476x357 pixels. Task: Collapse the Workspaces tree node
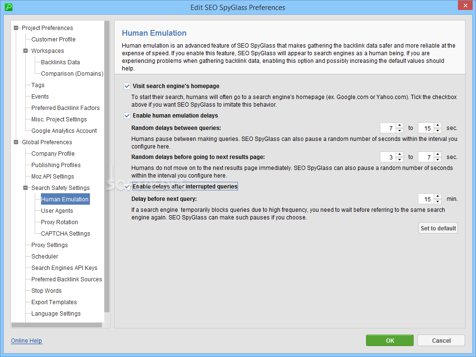[x=26, y=51]
